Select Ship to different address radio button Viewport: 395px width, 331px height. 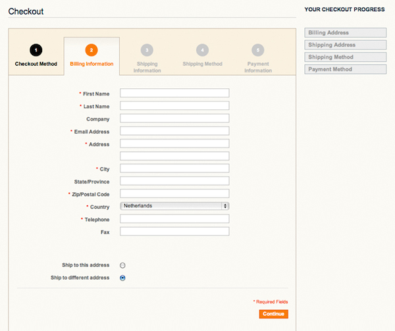click(122, 278)
